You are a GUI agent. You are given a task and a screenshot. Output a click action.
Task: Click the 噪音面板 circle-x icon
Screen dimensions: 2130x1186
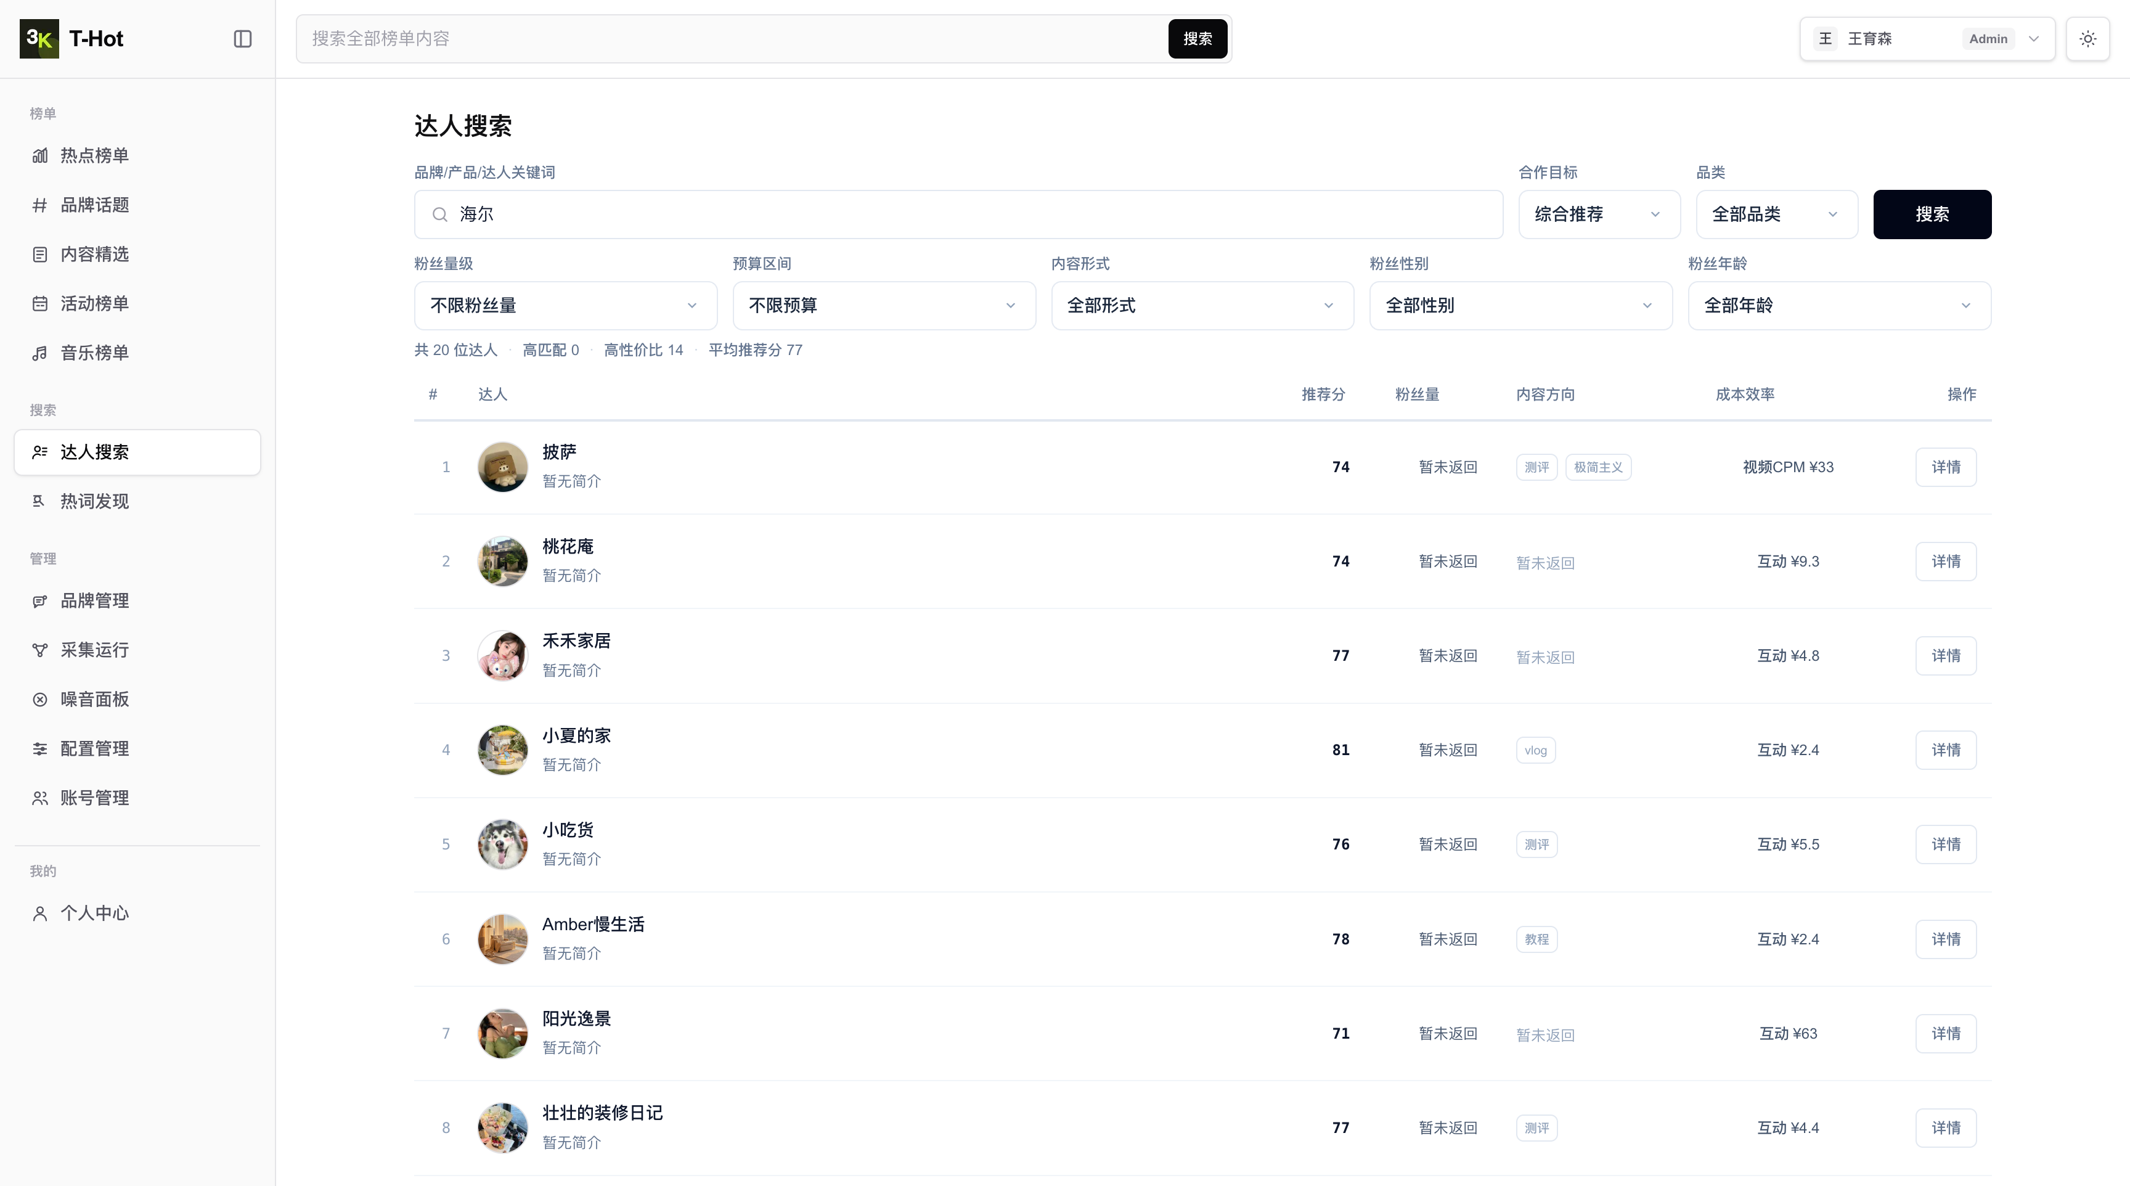coord(39,700)
